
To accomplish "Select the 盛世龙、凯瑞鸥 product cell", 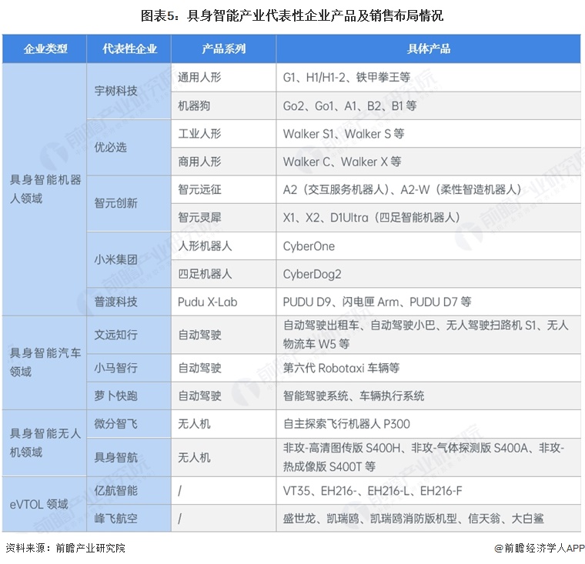I will coord(428,518).
